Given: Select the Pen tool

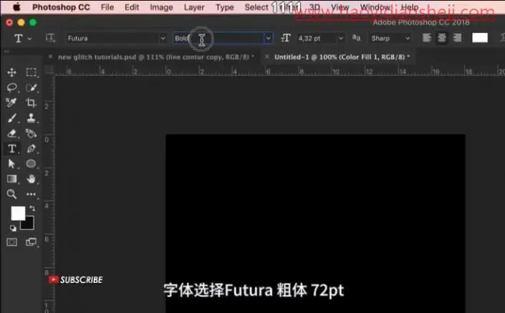Looking at the screenshot, I should click(31, 148).
